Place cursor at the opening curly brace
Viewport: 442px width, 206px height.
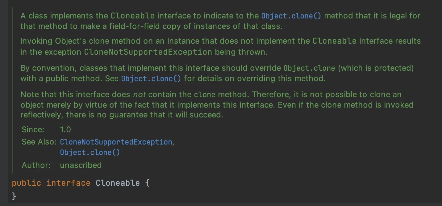147,183
